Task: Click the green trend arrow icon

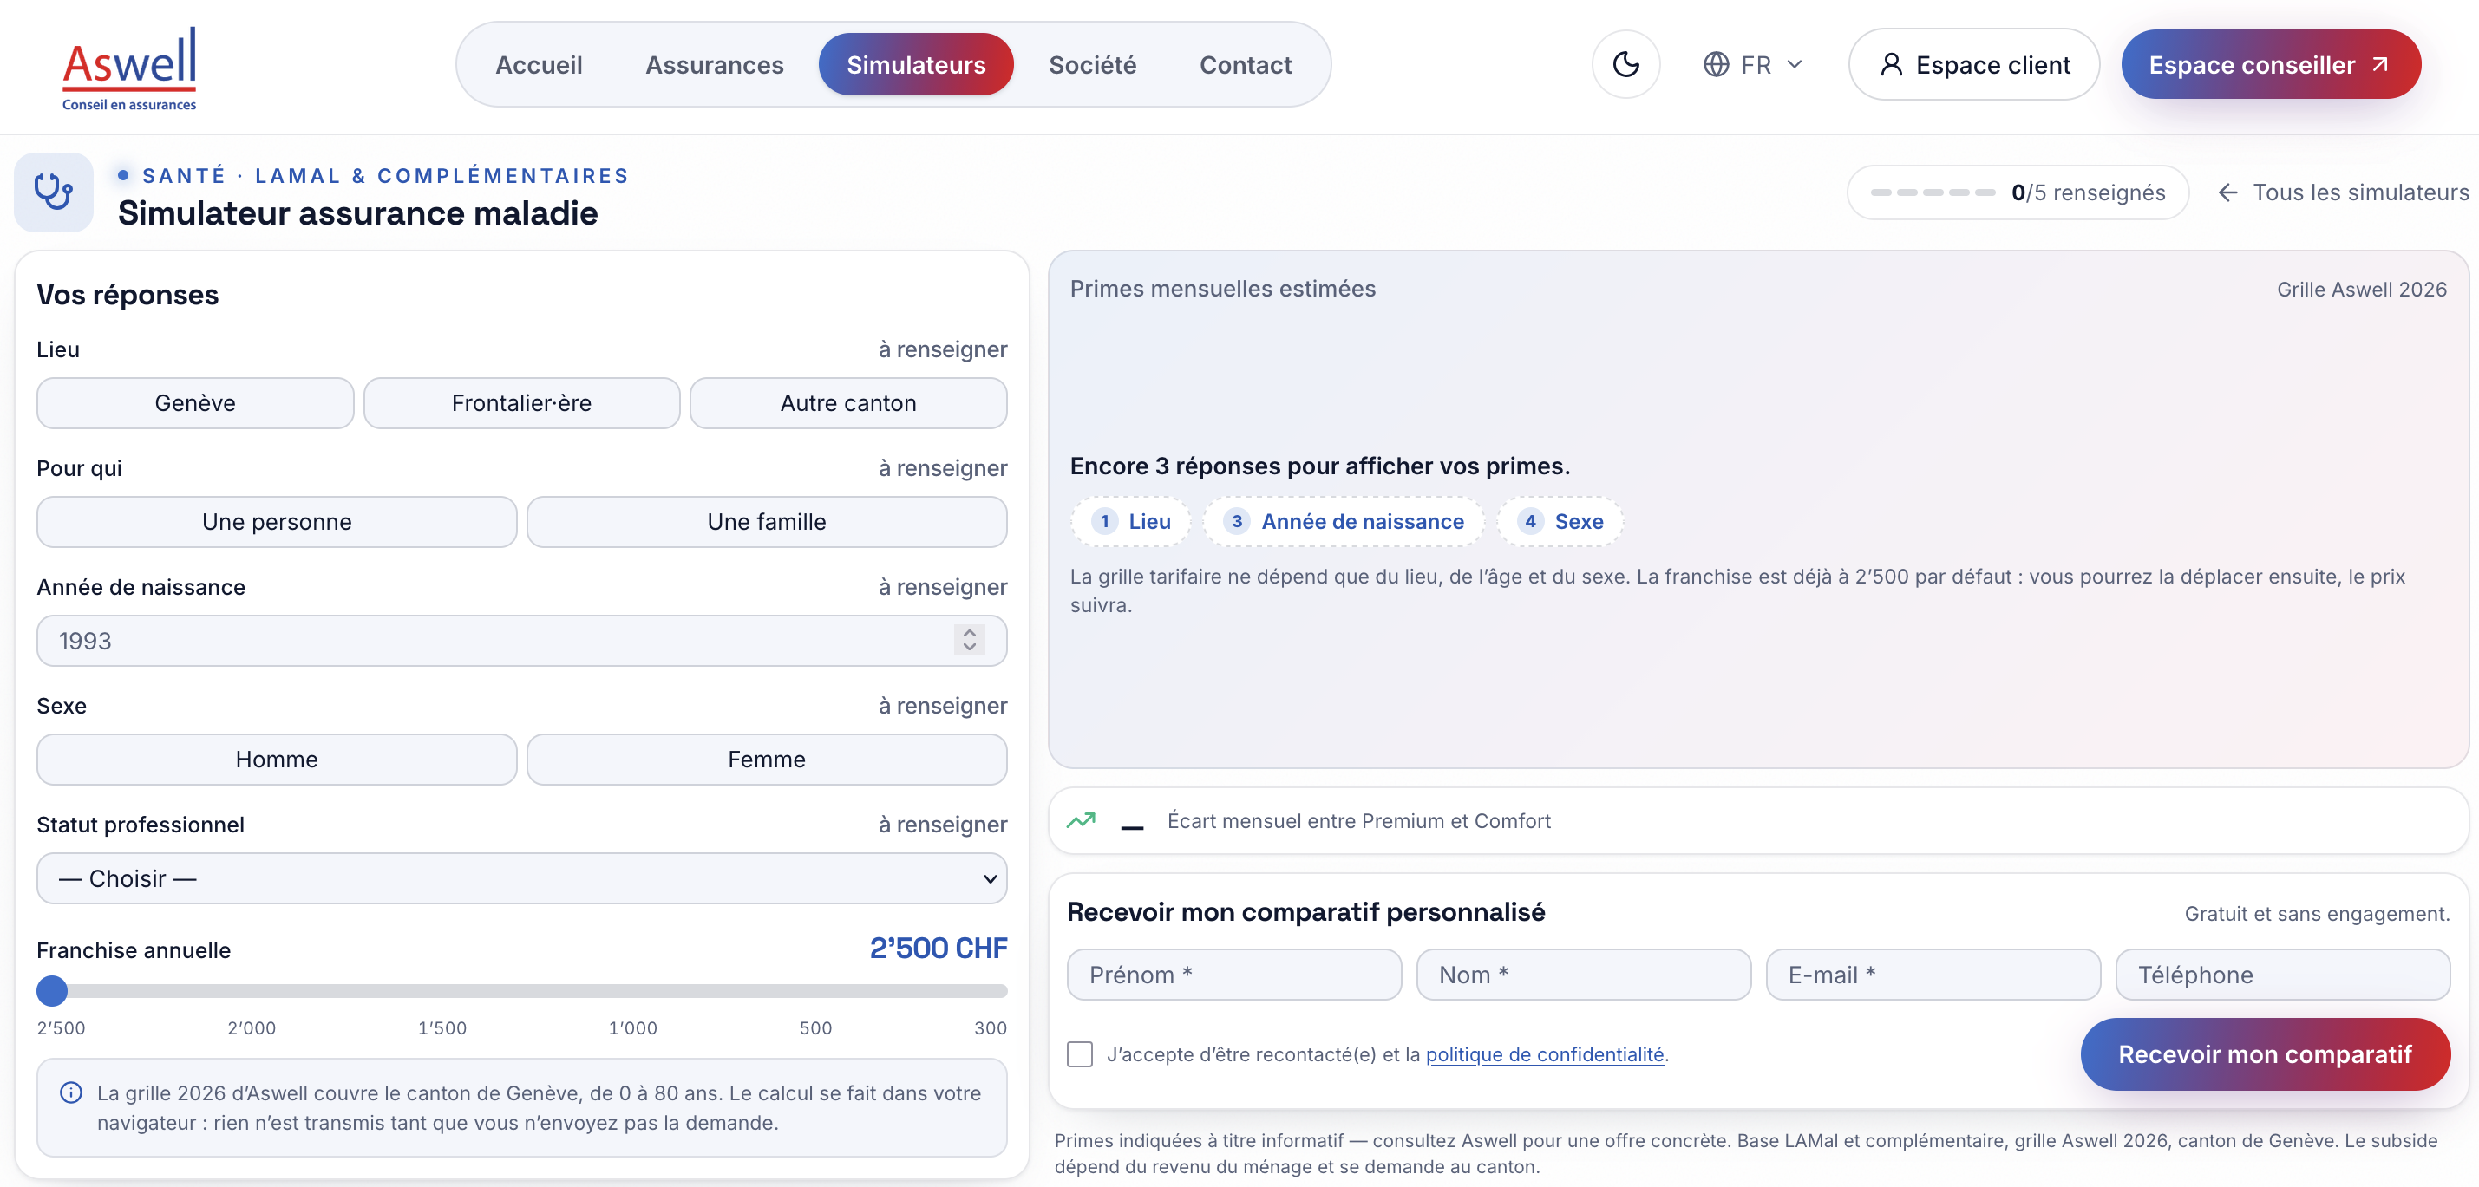Action: tap(1082, 820)
